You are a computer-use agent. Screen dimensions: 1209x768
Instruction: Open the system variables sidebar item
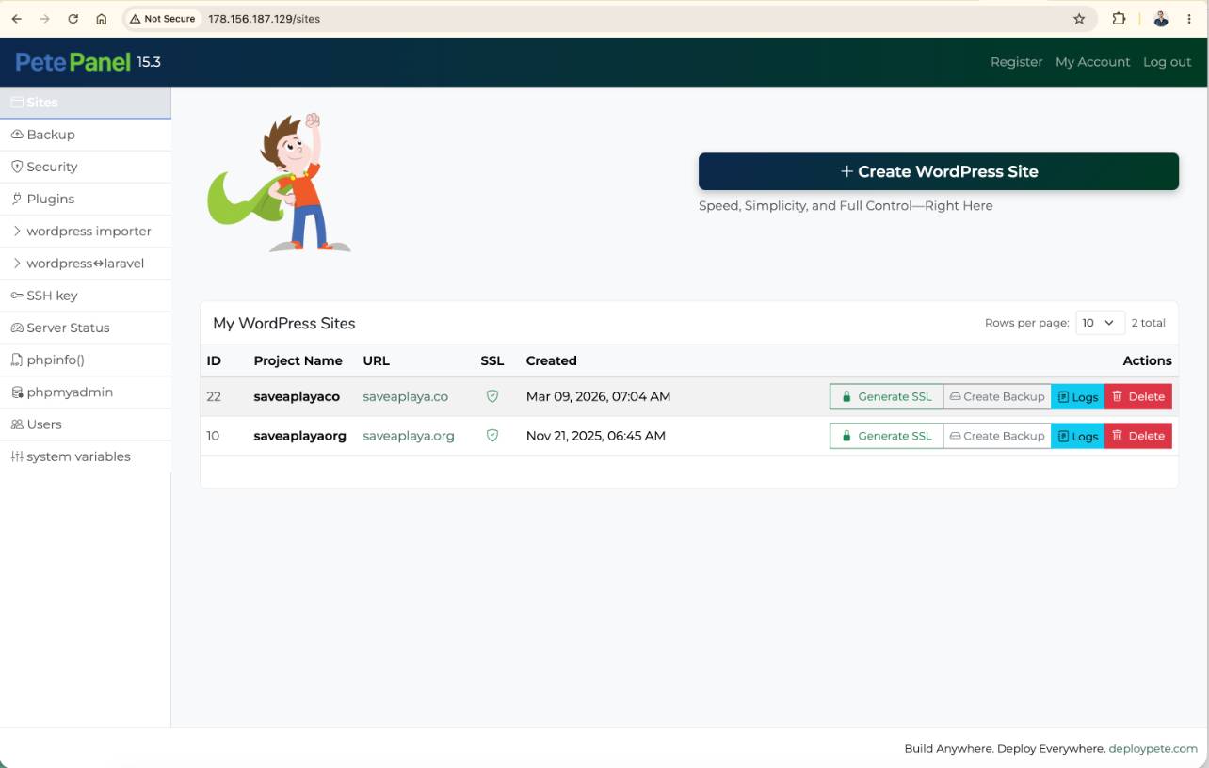(x=86, y=456)
